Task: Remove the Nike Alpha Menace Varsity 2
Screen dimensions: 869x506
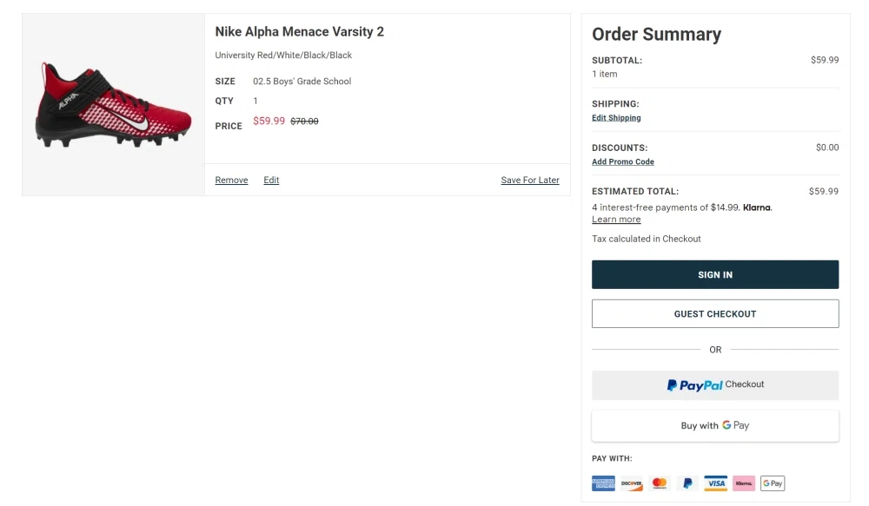Action: (x=231, y=180)
